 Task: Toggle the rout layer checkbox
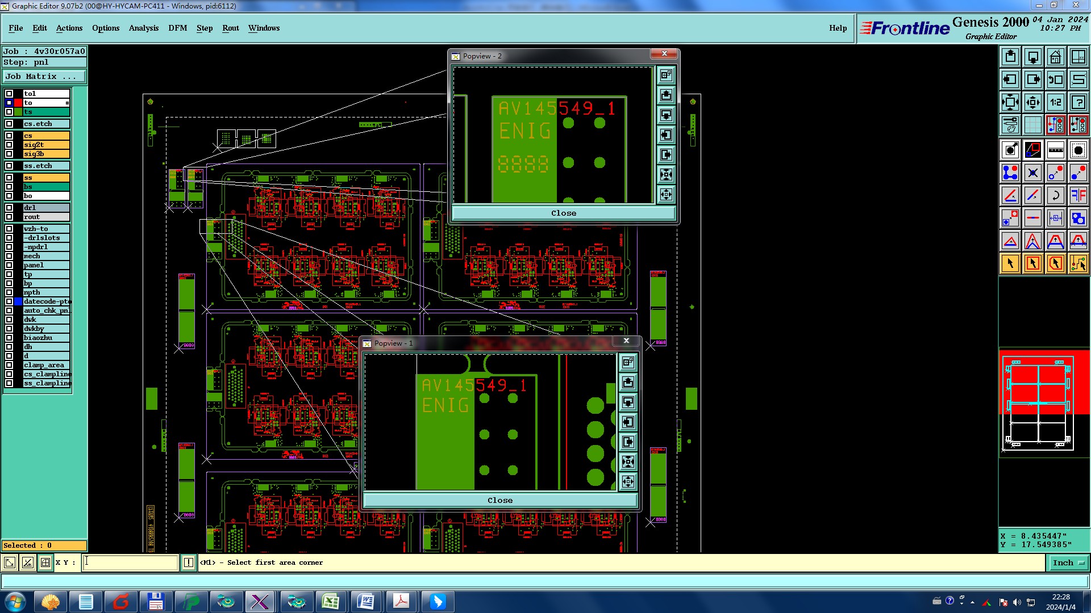click(x=9, y=217)
